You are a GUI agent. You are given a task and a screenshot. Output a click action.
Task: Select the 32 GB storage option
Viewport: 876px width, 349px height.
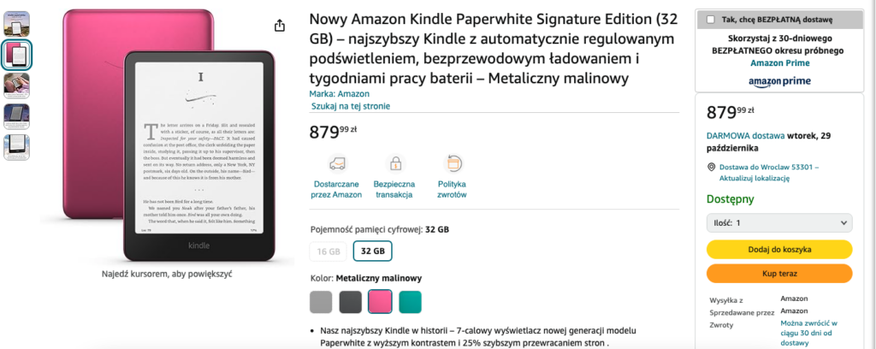pos(373,251)
